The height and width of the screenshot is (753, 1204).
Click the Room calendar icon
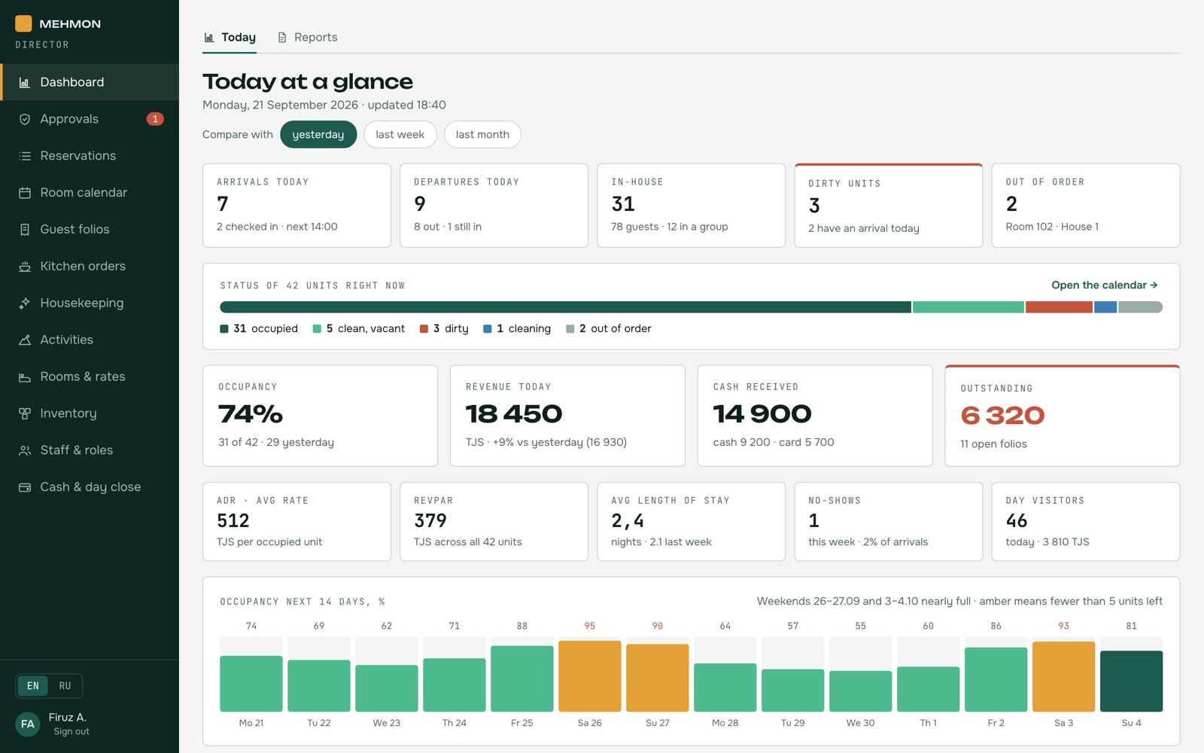pos(25,193)
